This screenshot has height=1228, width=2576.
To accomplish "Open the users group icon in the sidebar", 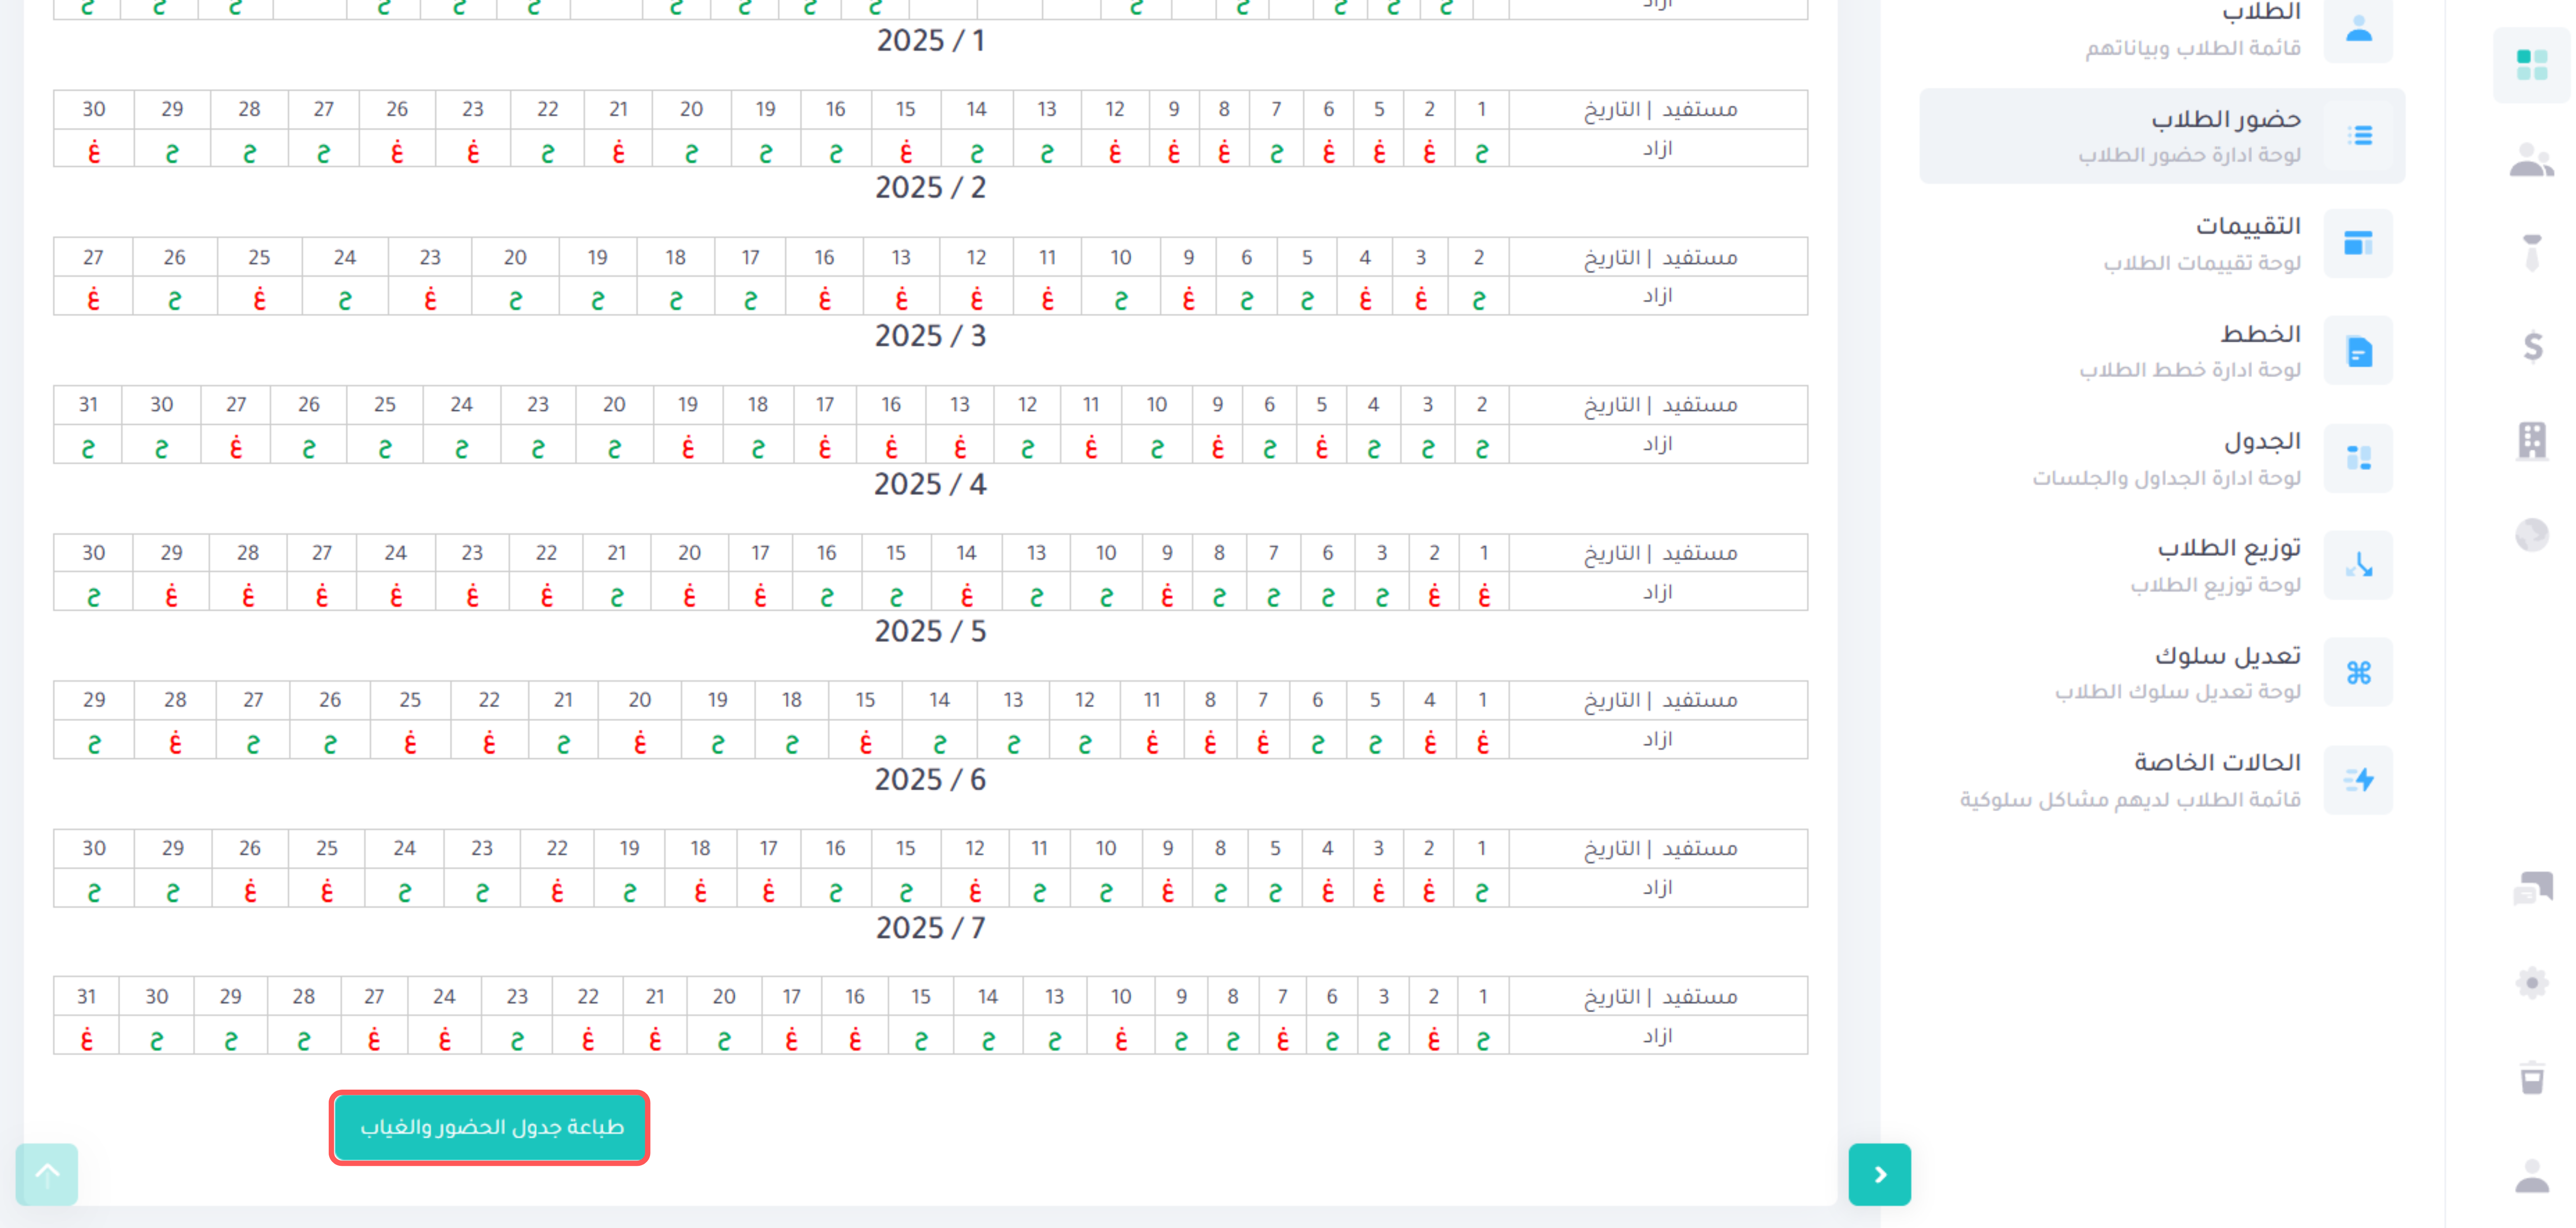I will click(2532, 160).
